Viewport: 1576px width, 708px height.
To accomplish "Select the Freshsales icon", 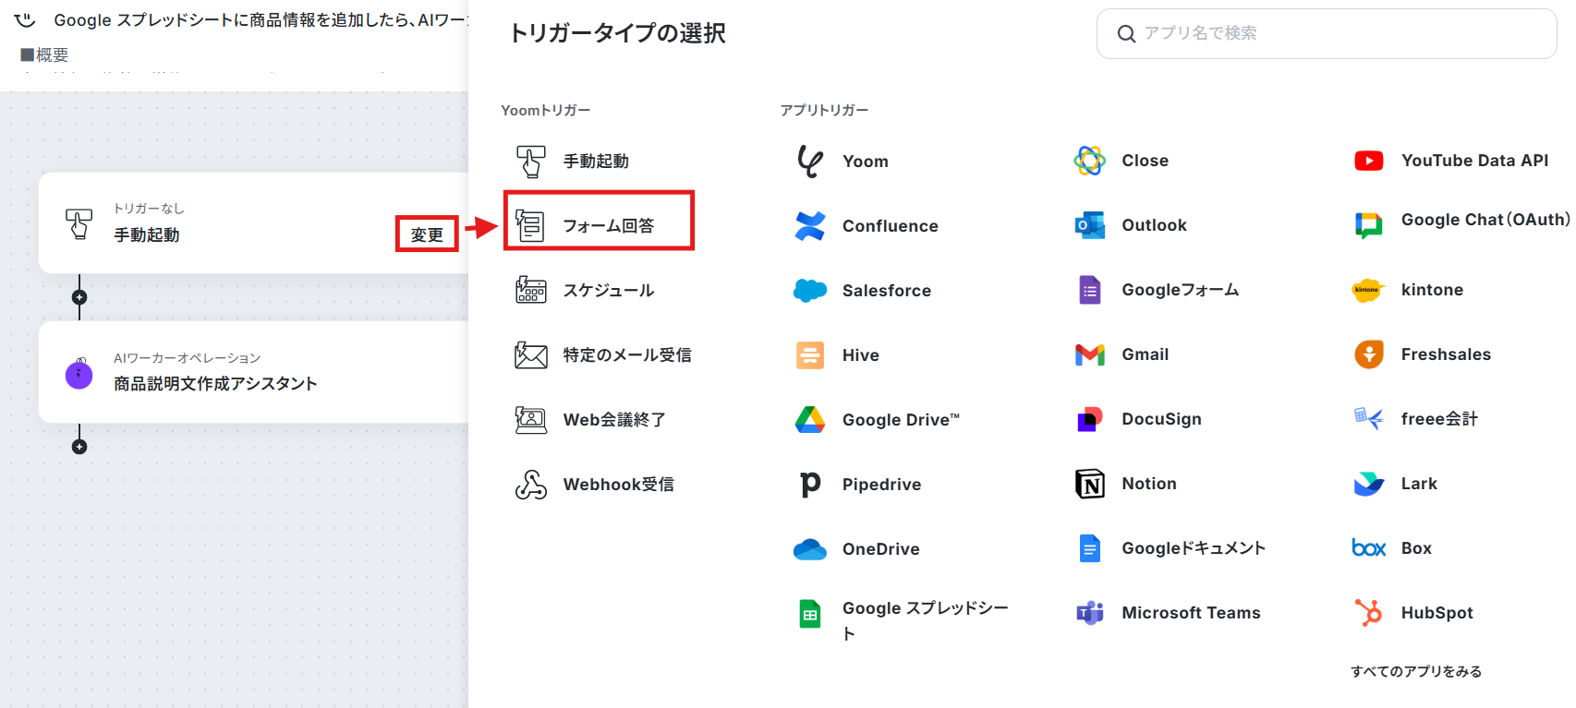I will [x=1369, y=354].
